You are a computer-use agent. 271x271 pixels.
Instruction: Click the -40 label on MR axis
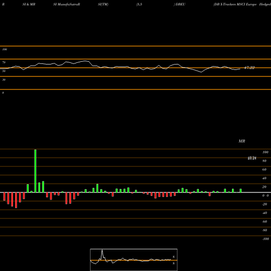click(264, 213)
